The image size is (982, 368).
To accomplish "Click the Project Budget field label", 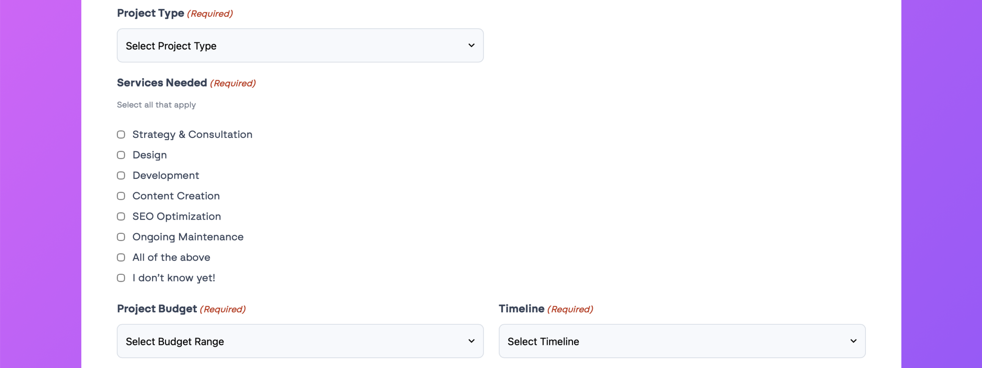I will point(157,309).
